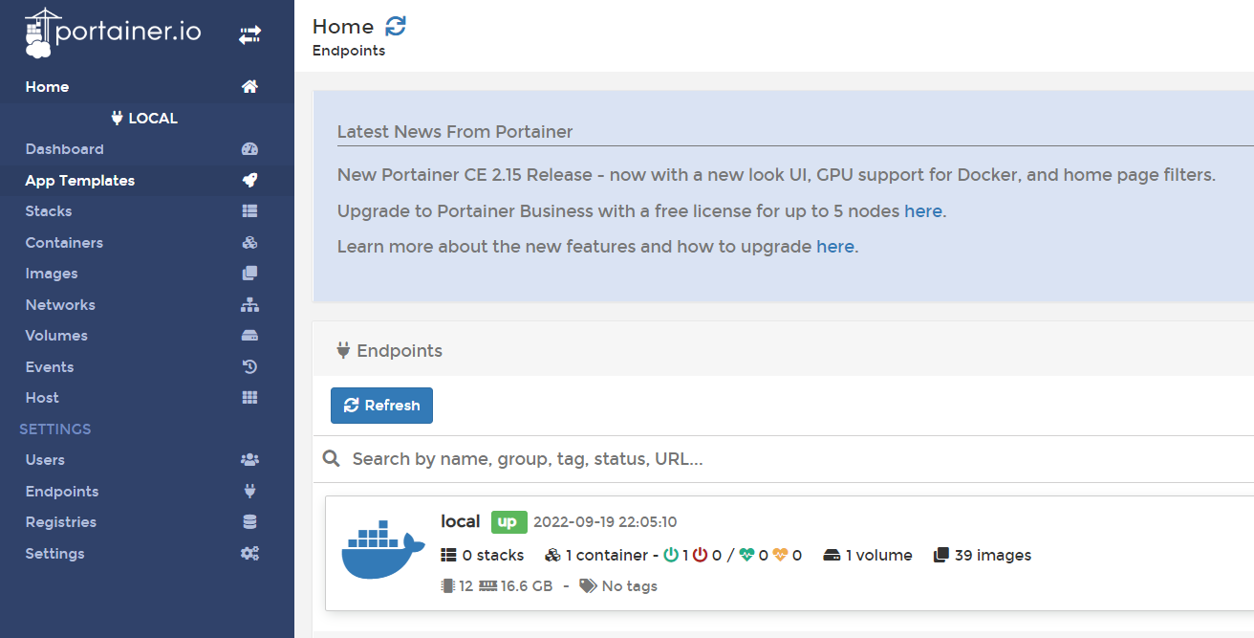Click the Volumes drive icon

(249, 336)
